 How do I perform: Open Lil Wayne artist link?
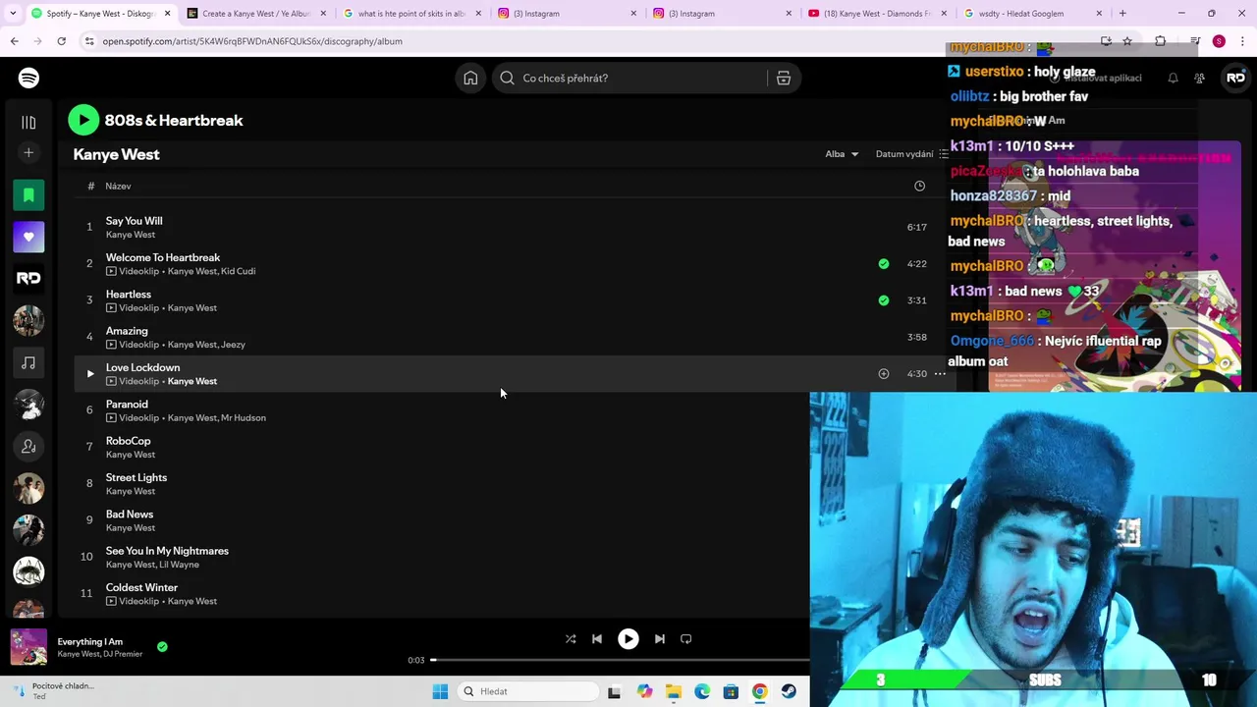[180, 565]
